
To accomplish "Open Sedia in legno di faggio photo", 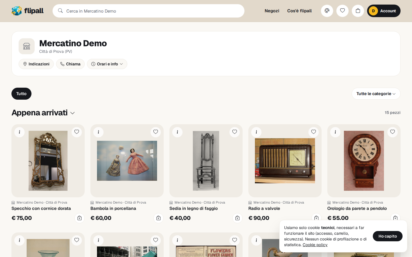I will coord(206,161).
